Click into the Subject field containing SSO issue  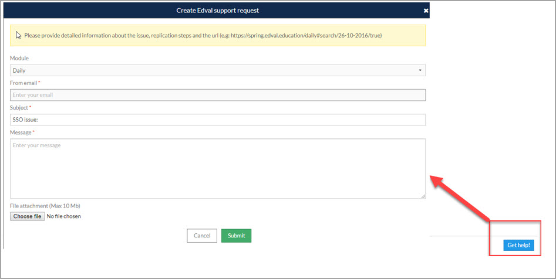point(218,120)
